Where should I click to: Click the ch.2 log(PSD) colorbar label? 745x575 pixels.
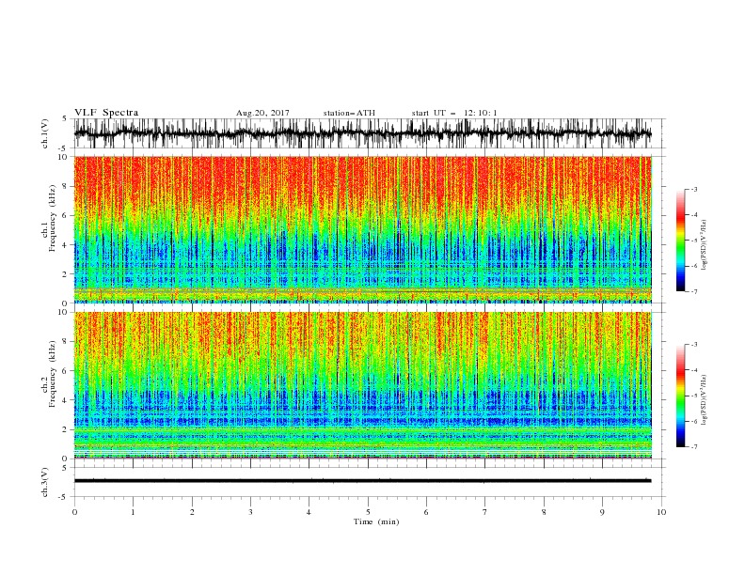[704, 400]
